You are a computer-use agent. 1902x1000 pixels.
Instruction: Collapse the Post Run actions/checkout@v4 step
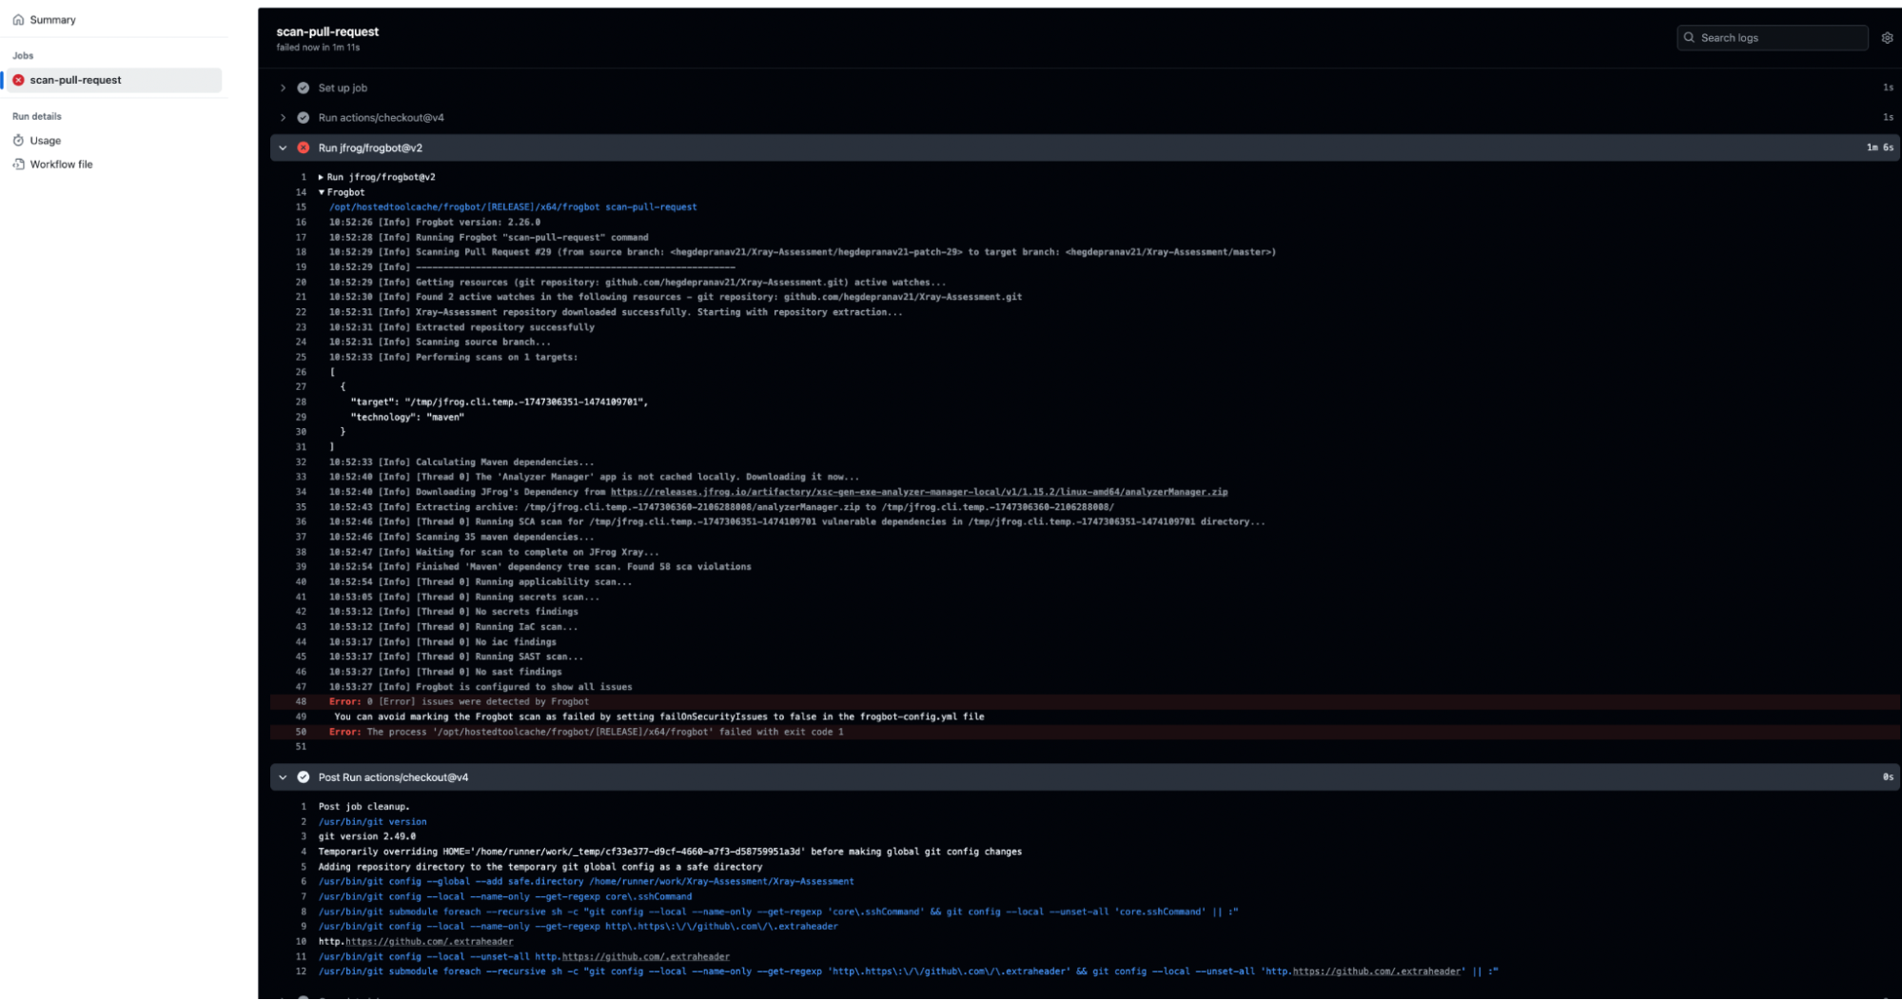pyautogui.click(x=283, y=777)
